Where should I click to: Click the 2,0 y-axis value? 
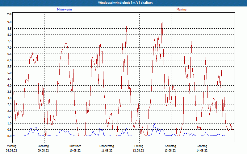[10, 111]
